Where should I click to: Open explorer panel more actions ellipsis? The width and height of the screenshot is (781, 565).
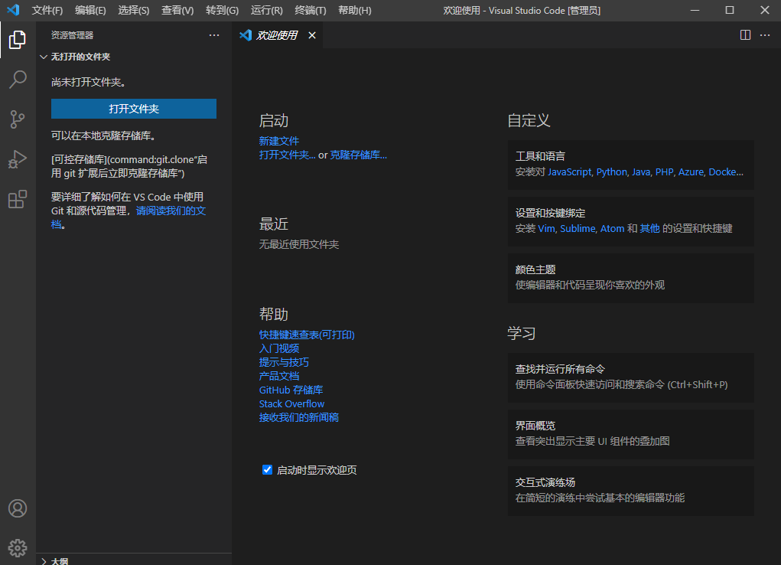tap(214, 35)
